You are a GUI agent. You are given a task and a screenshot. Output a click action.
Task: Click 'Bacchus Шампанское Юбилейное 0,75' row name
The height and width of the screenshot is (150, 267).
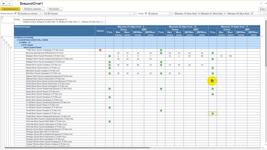click(x=45, y=53)
